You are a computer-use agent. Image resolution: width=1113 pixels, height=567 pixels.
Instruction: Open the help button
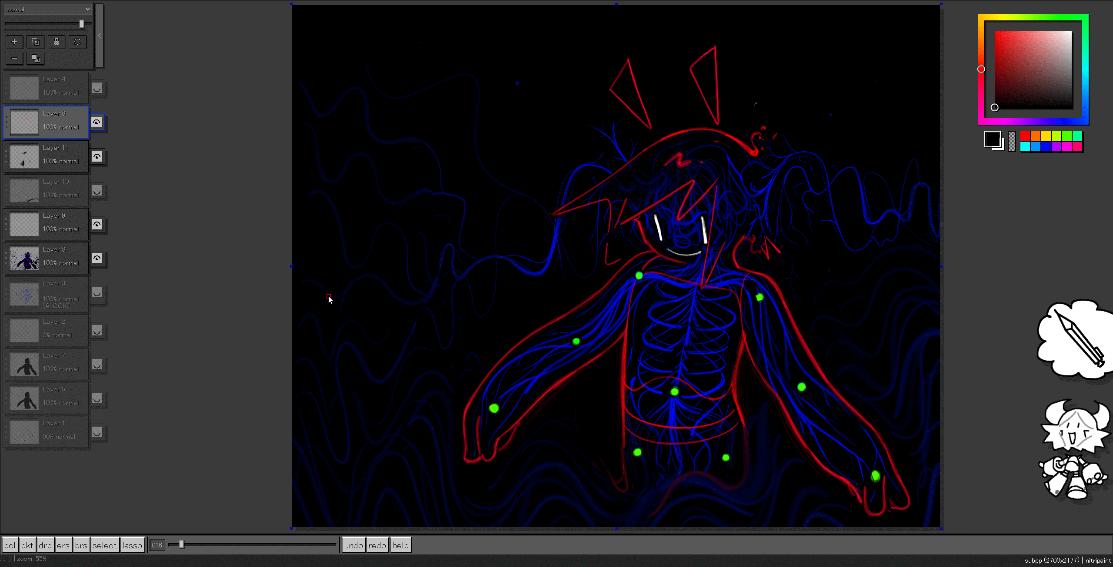(400, 545)
